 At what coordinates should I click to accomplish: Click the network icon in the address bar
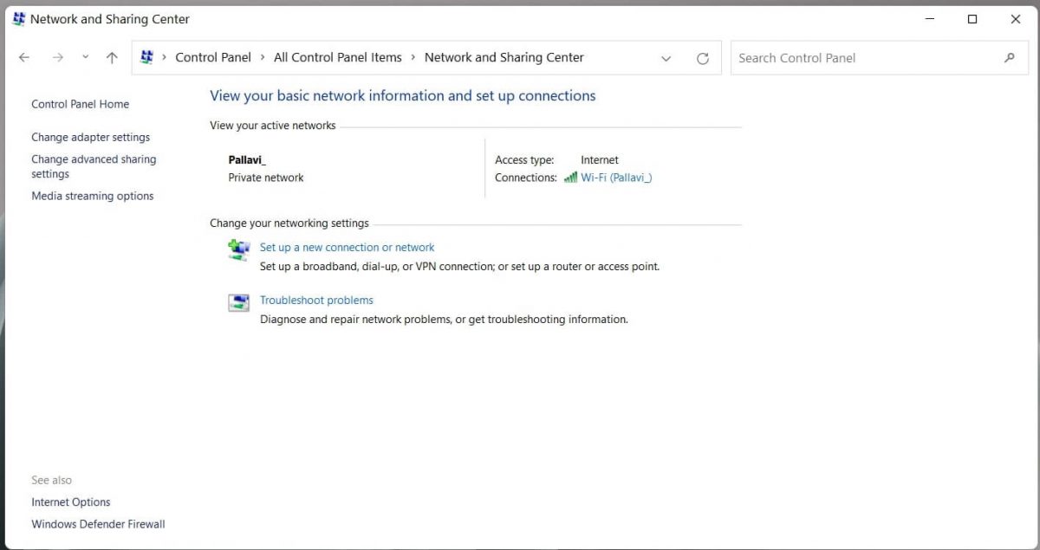pos(146,57)
